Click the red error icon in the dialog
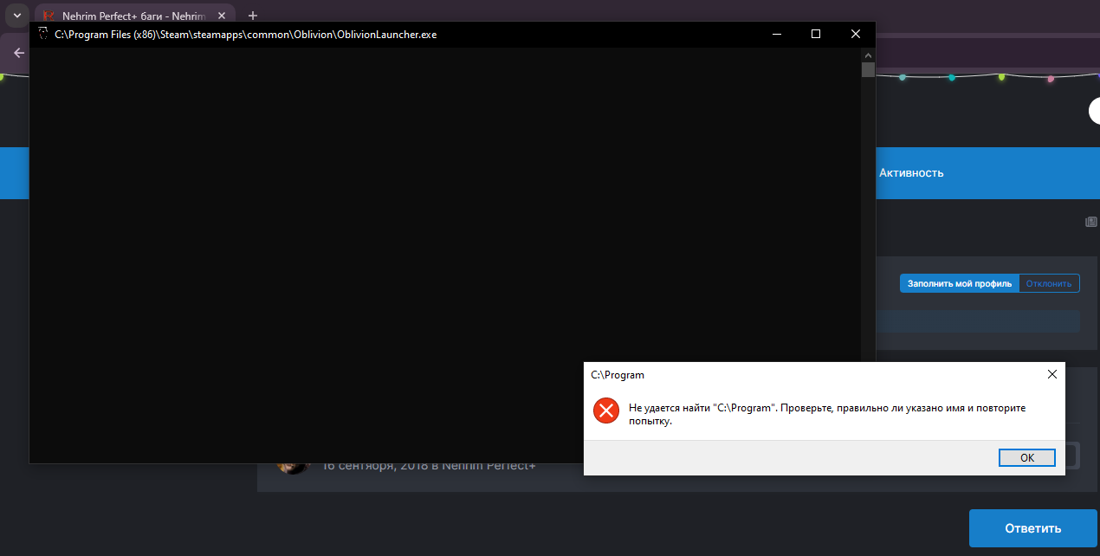The width and height of the screenshot is (1100, 556). 605,411
